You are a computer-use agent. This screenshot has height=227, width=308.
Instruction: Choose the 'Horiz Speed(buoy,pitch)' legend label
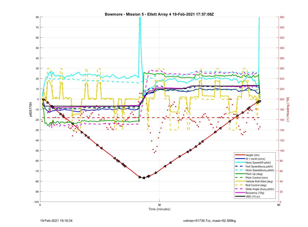click(x=260, y=170)
